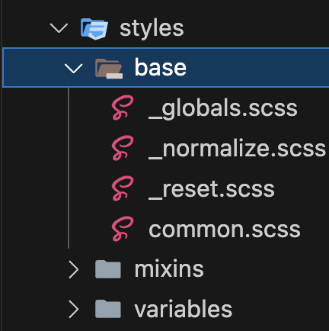Select the variables folder label
This screenshot has width=329, height=331.
pyautogui.click(x=183, y=309)
